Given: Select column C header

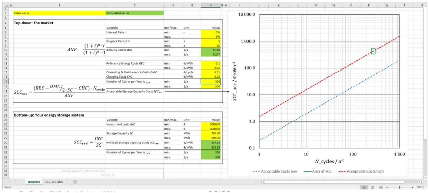Looking at the screenshot, I should pyautogui.click(x=134, y=5).
